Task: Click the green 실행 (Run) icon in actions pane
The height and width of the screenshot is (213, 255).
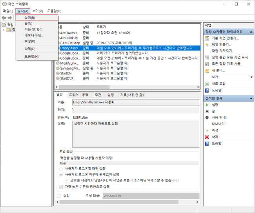Action: click(x=207, y=105)
